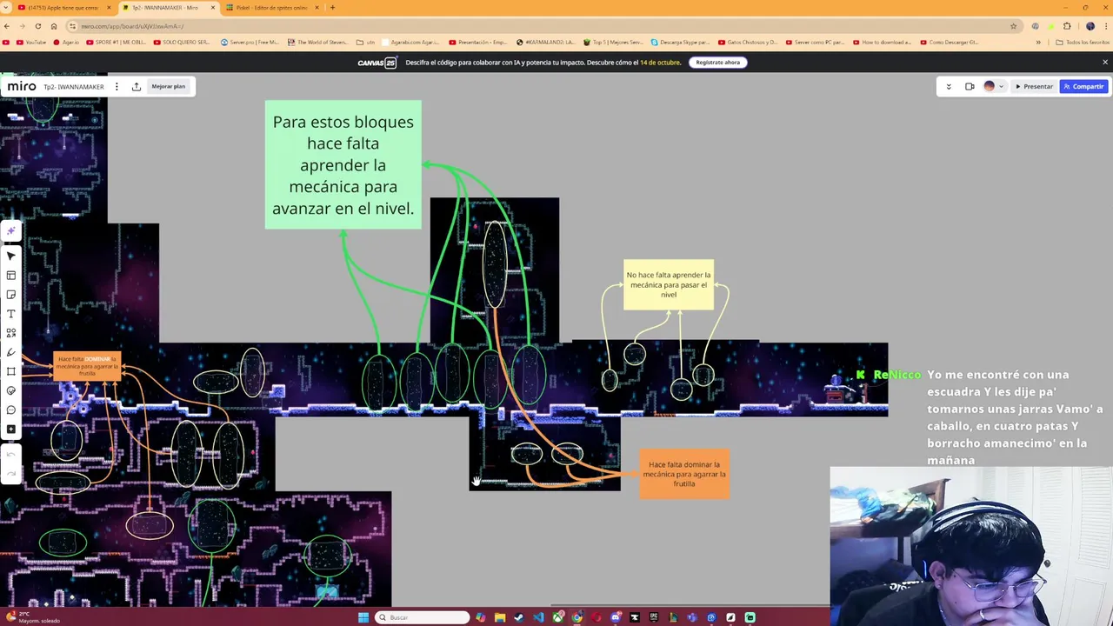The height and width of the screenshot is (626, 1113).
Task: Open a new browser tab
Action: coord(332,8)
